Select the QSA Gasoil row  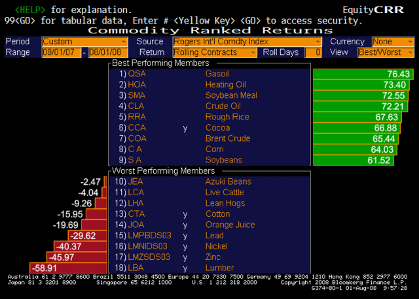point(209,74)
